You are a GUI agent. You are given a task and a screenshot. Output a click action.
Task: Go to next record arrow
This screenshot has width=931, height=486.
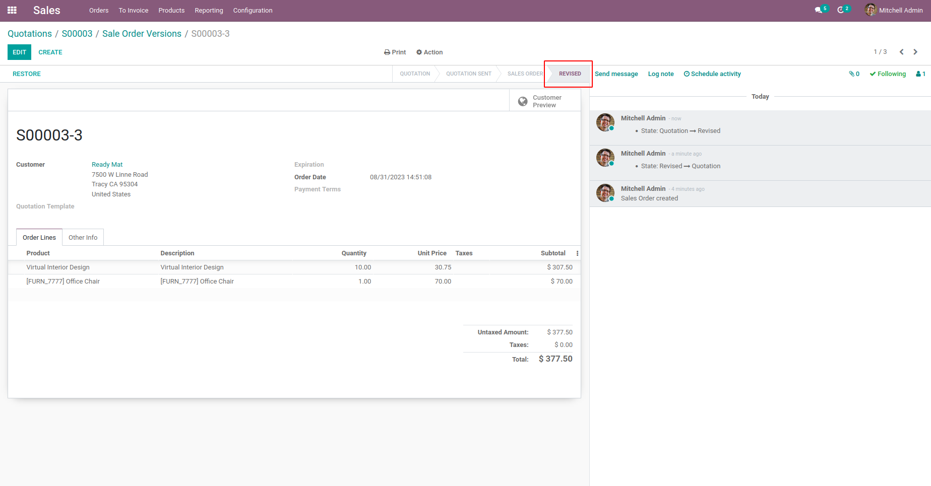click(x=915, y=52)
